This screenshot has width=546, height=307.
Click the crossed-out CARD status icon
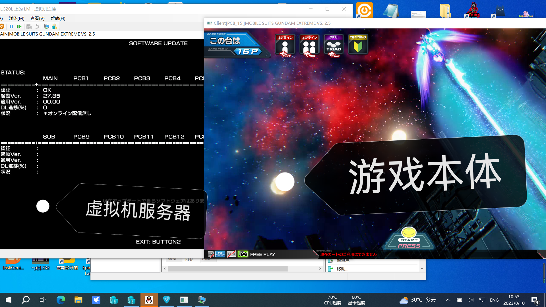[x=231, y=254]
